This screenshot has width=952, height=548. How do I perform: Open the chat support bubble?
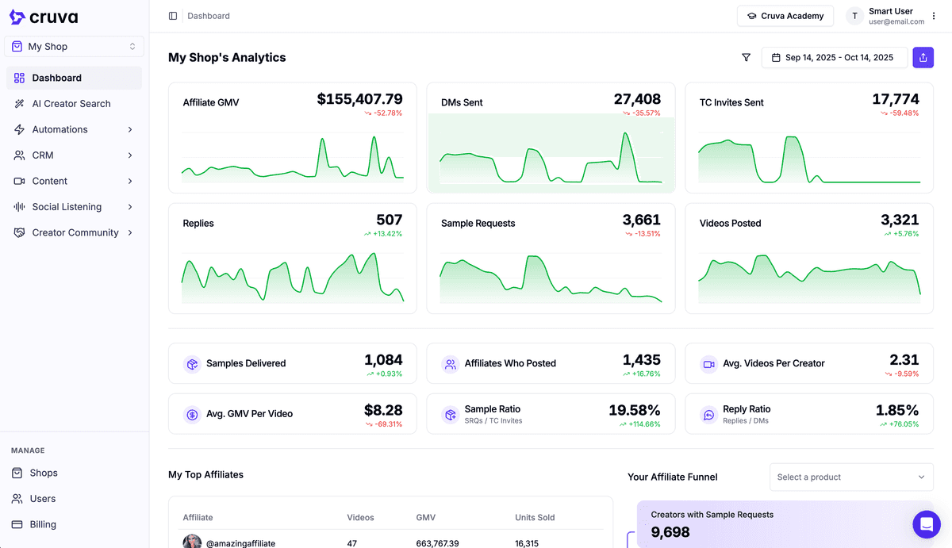(x=926, y=524)
